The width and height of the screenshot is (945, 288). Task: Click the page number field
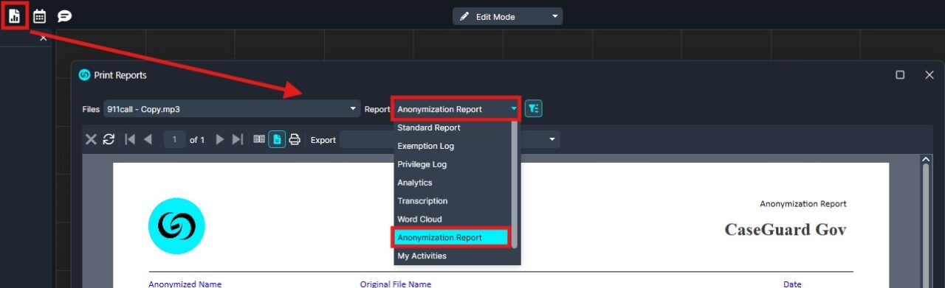click(x=174, y=139)
